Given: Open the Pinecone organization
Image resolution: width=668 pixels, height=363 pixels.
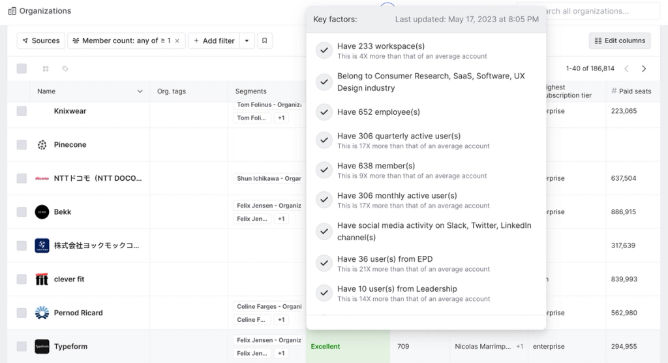Looking at the screenshot, I should click(70, 144).
